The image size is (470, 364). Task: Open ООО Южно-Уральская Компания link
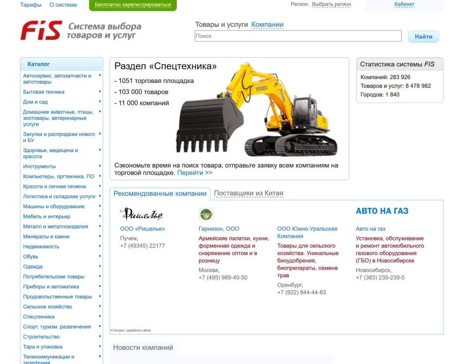(307, 232)
